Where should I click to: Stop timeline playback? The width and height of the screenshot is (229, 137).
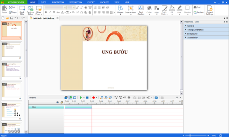tap(87, 97)
